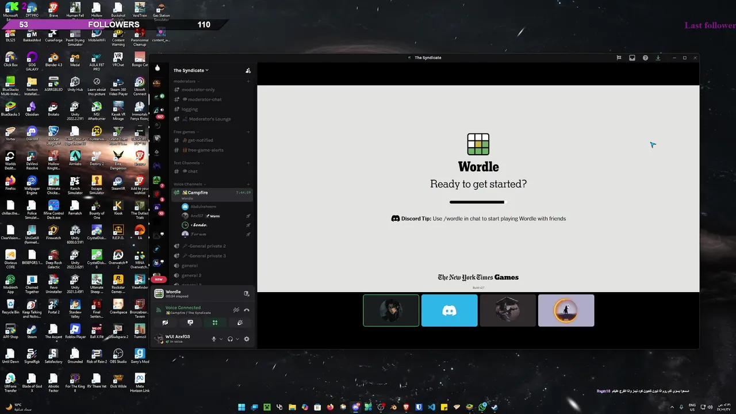The height and width of the screenshot is (414, 736).
Task: Join the general 2 voice channel
Action: [212, 275]
